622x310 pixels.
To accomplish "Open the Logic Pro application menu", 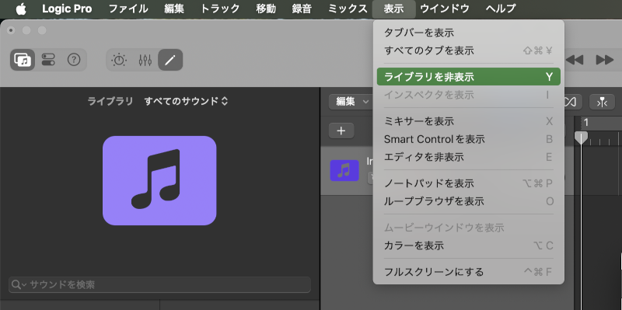I will [x=67, y=9].
